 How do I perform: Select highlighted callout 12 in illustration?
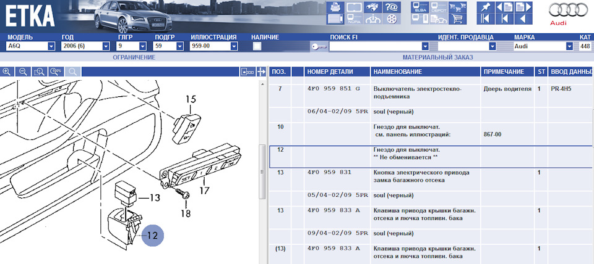pyautogui.click(x=152, y=235)
